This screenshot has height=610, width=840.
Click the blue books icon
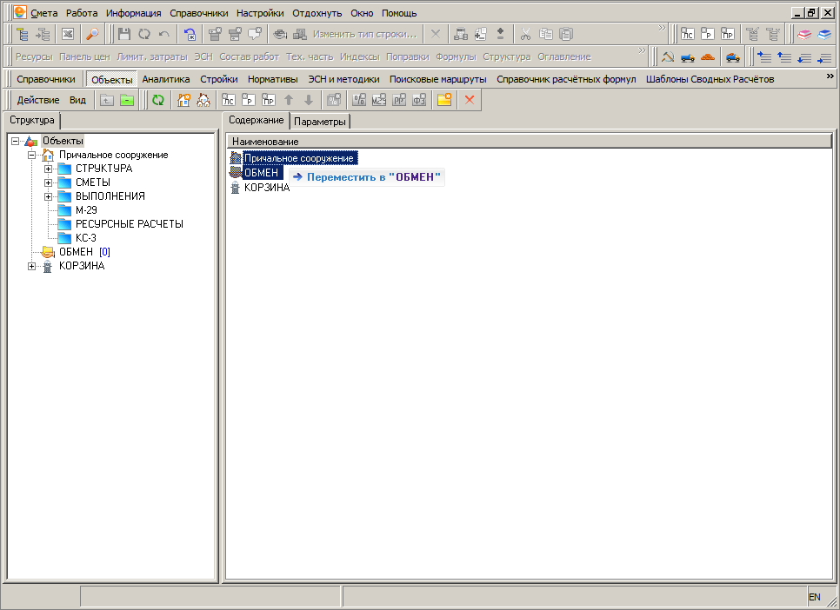824,34
